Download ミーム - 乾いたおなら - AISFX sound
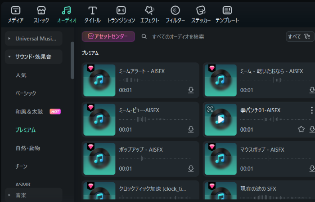The image size is (315, 202). point(312,90)
